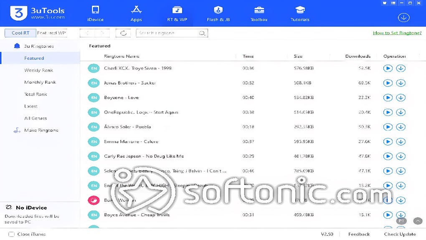426x240 pixels.
Task: Open the title bar skin shirt icon
Action: tap(384, 3)
